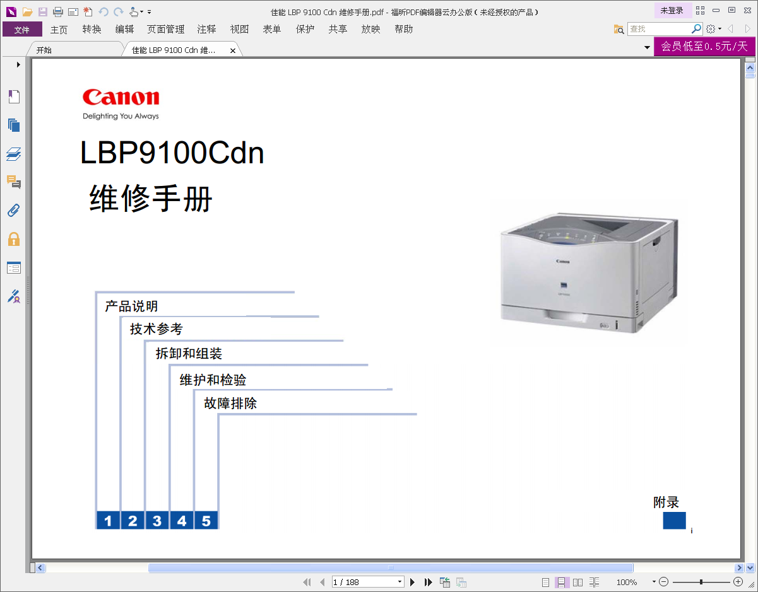Select continuous page view mode icon

coord(562,582)
